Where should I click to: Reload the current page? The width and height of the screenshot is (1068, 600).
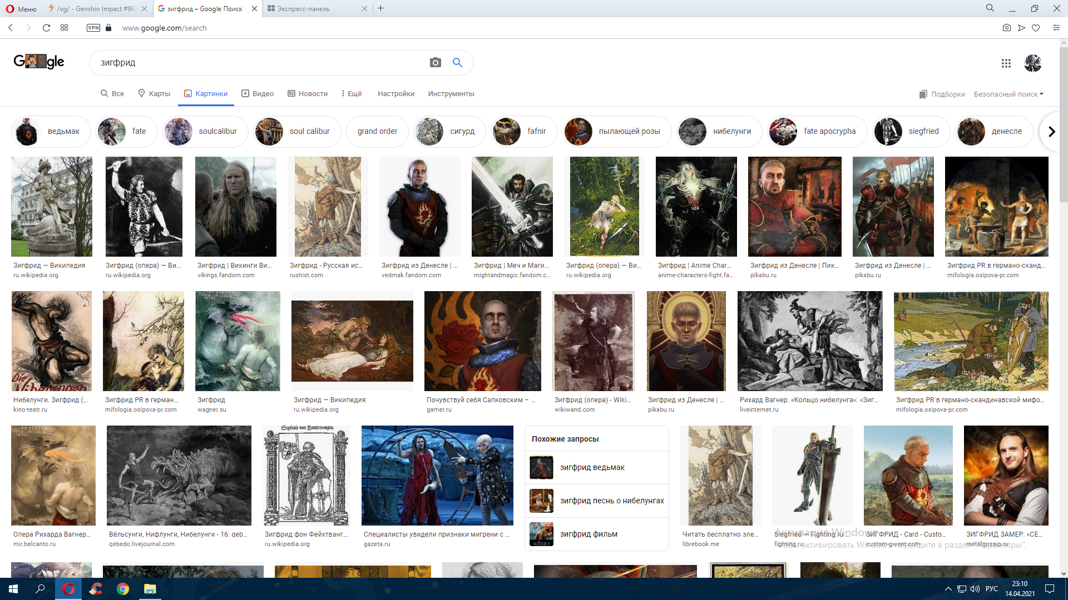[47, 28]
